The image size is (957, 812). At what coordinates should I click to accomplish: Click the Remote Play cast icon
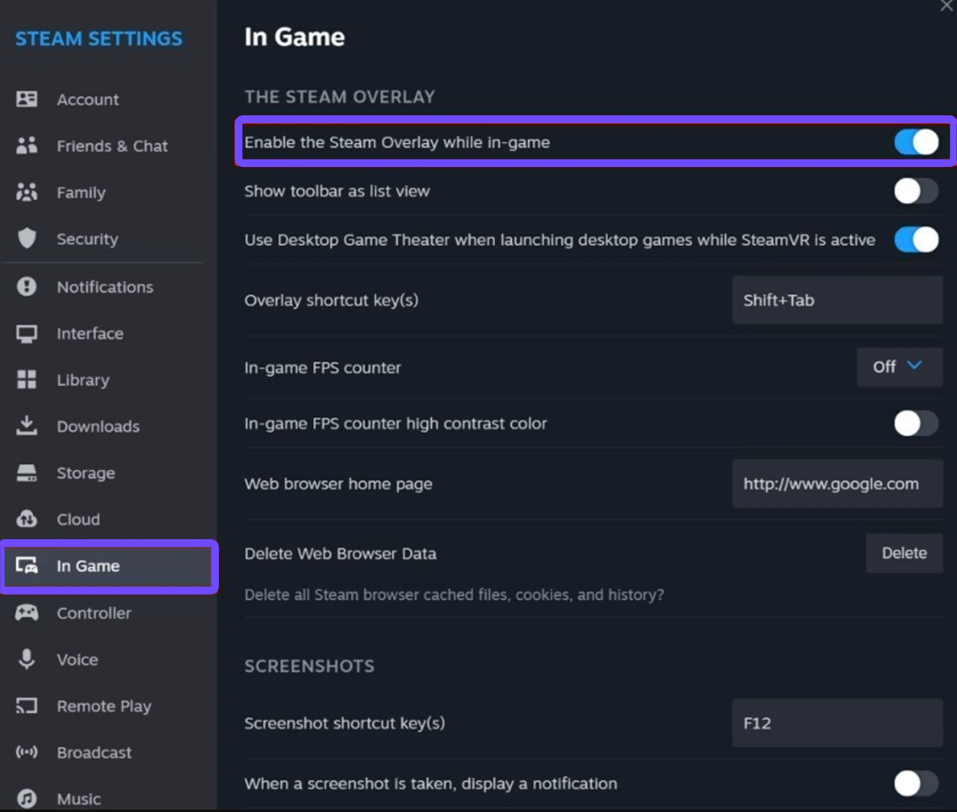(27, 706)
